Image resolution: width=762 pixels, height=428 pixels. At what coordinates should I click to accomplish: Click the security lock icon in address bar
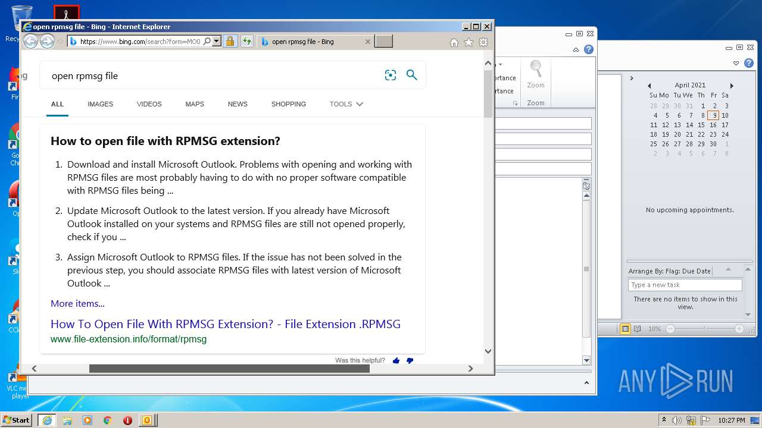pos(230,42)
